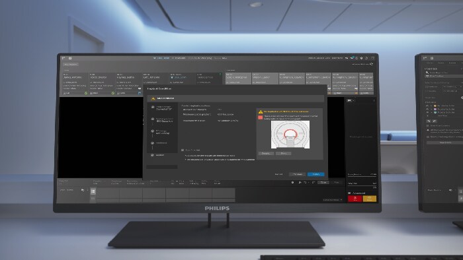Click left gray button under scanner illustration
The height and width of the screenshot is (260, 463).
pos(265,153)
